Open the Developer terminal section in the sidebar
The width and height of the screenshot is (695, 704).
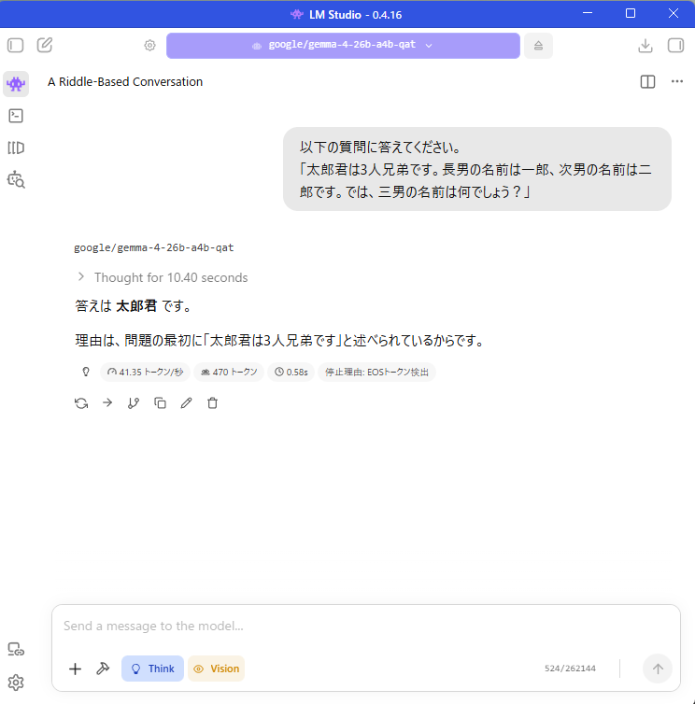16,116
